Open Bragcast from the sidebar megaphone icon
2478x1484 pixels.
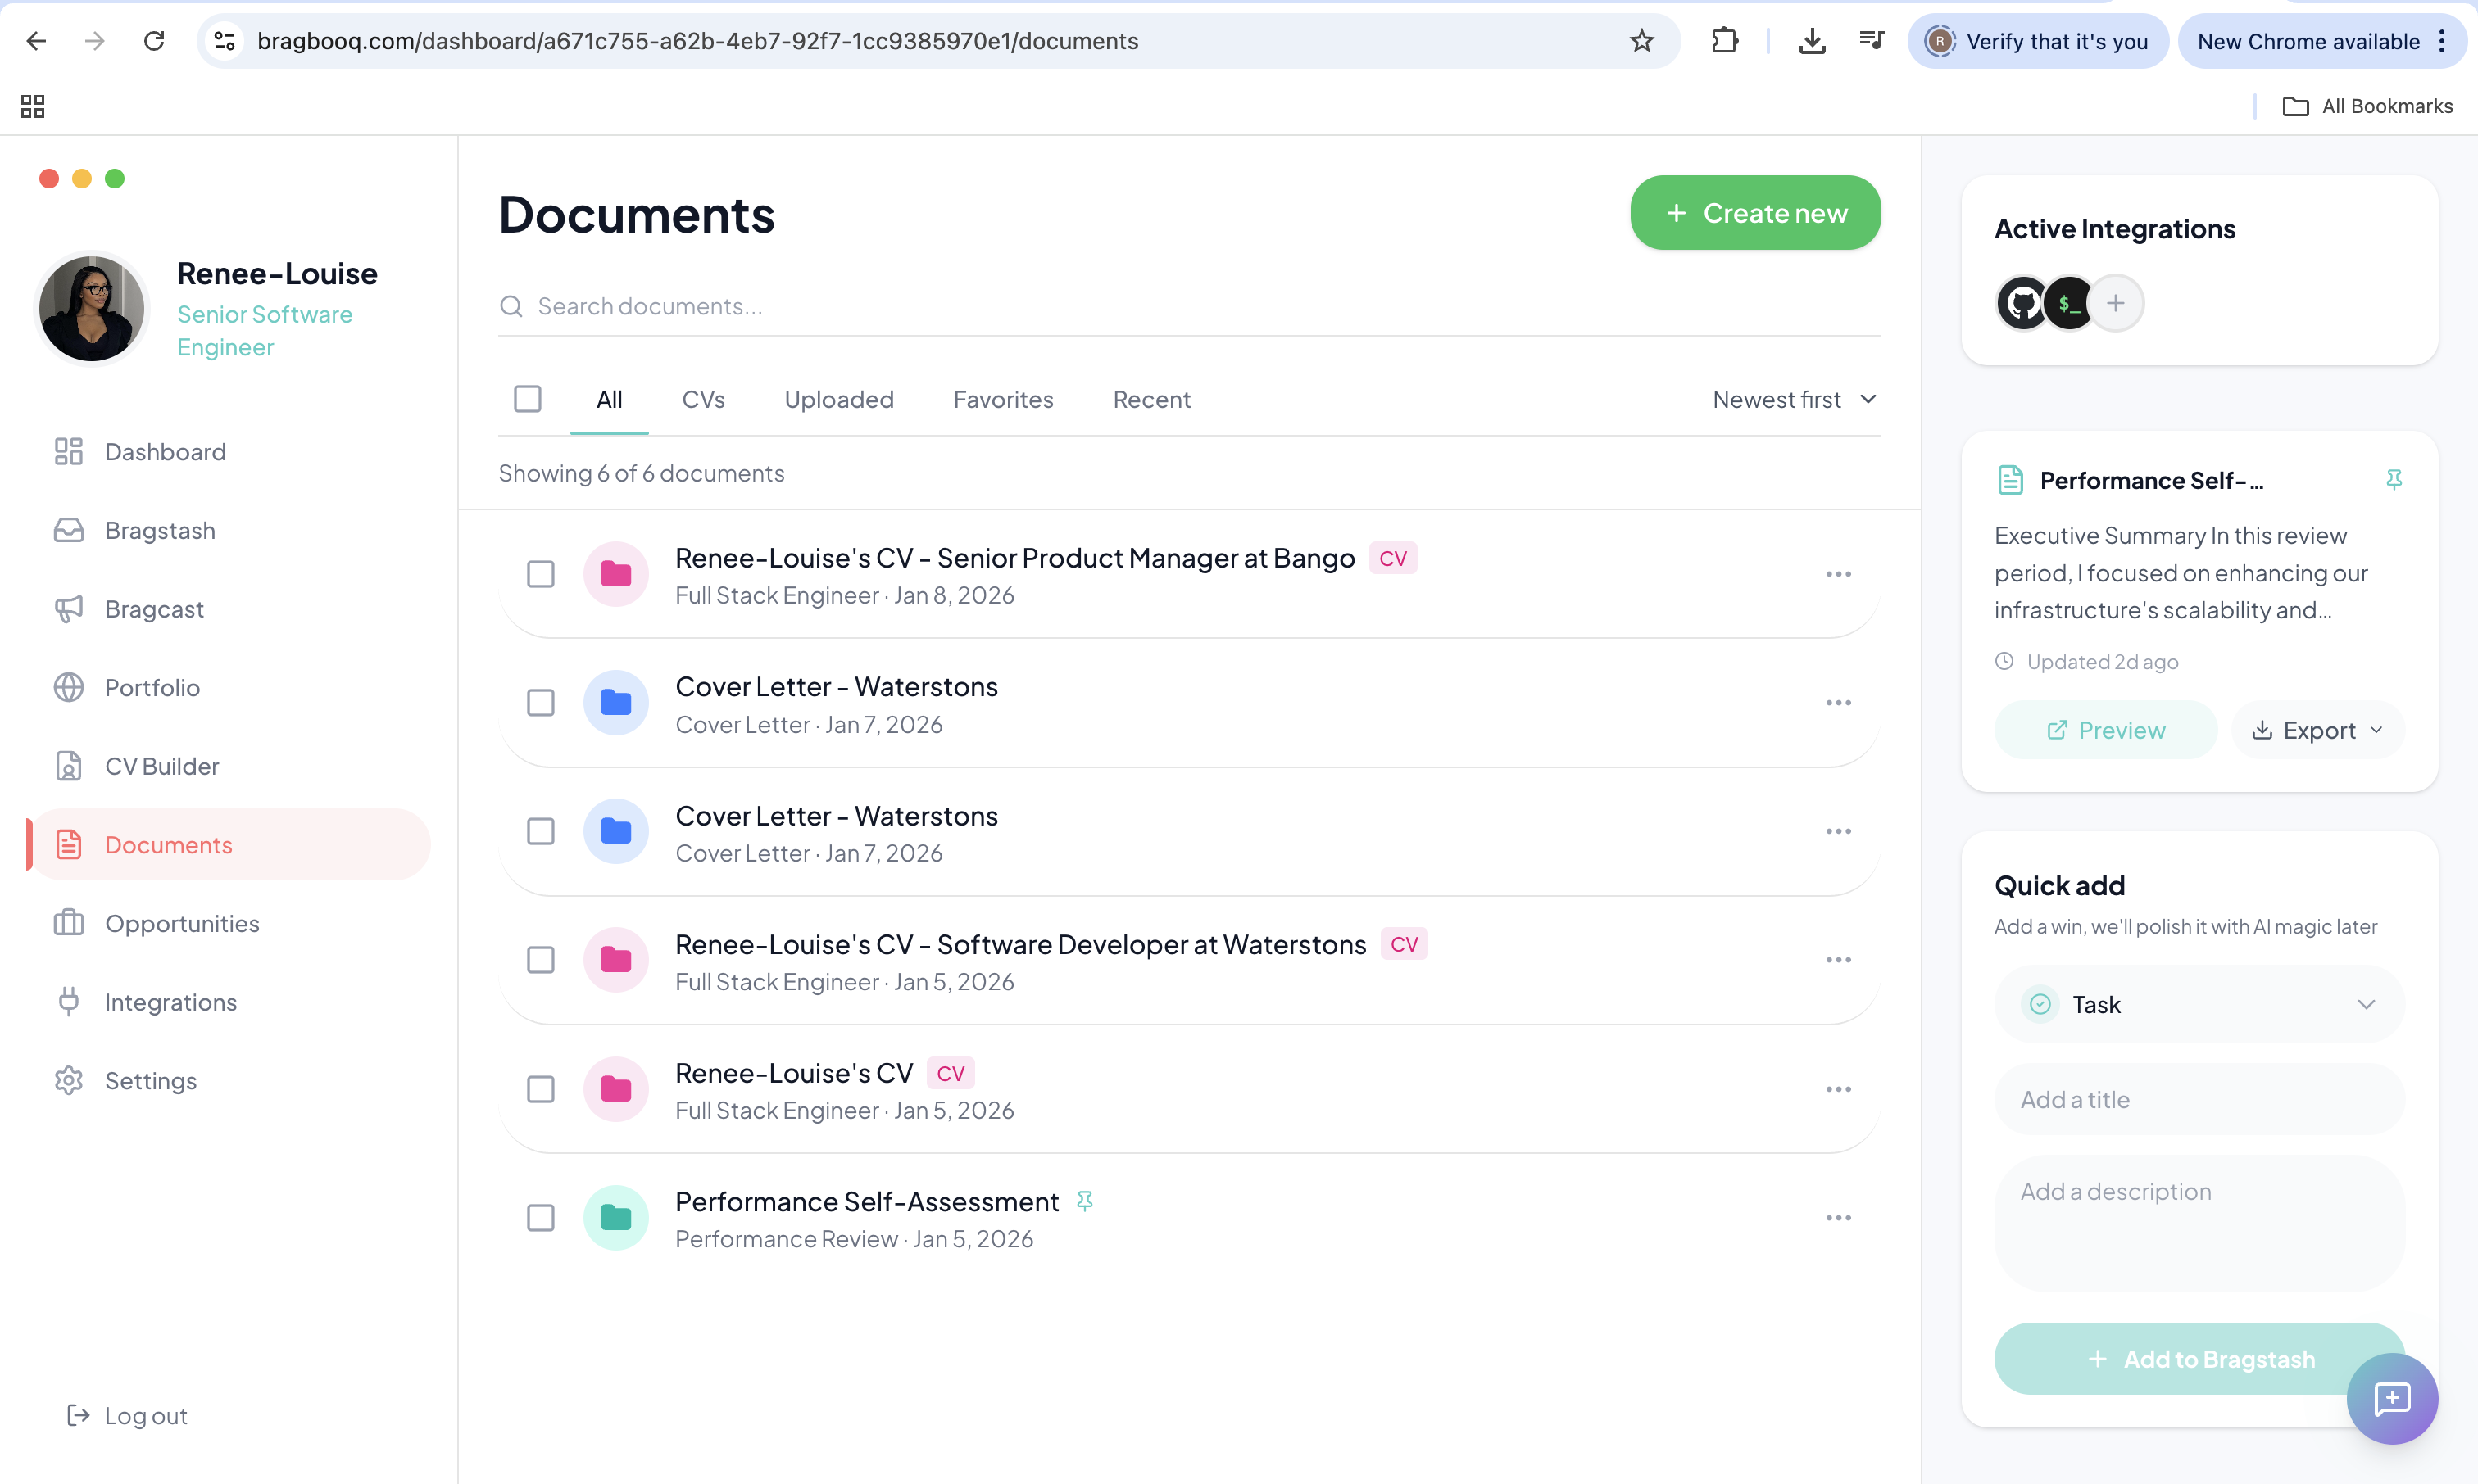click(x=68, y=609)
